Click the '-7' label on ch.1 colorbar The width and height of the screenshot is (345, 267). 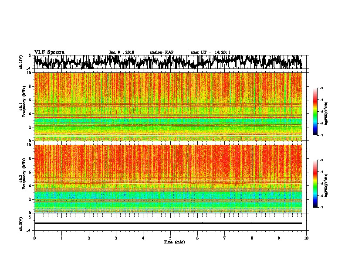click(321, 135)
